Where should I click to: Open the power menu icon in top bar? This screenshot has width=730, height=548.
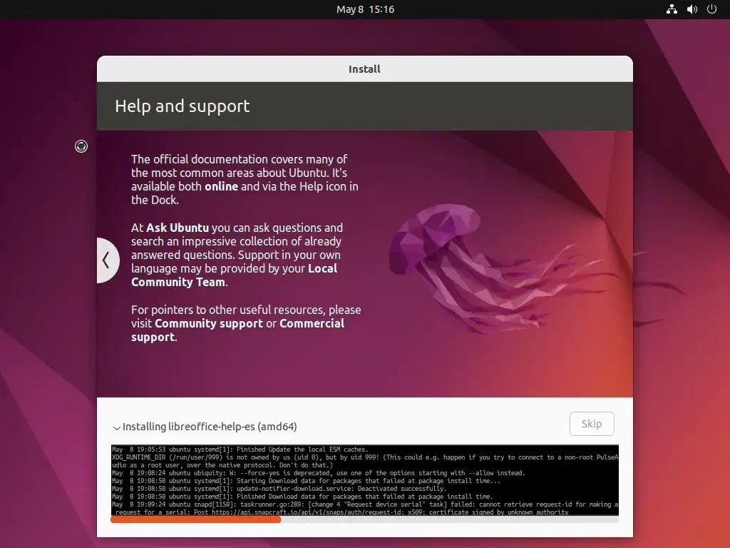click(711, 9)
